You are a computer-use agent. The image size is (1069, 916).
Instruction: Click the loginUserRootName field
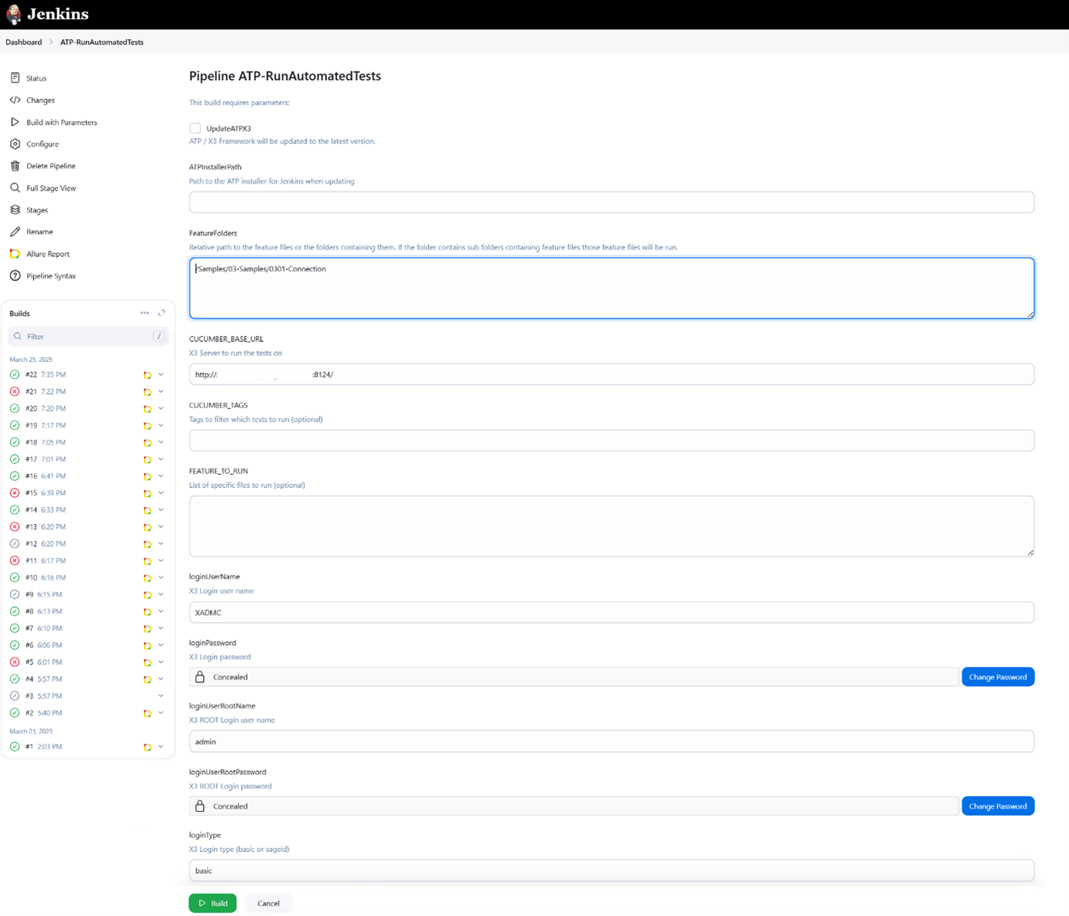click(611, 742)
